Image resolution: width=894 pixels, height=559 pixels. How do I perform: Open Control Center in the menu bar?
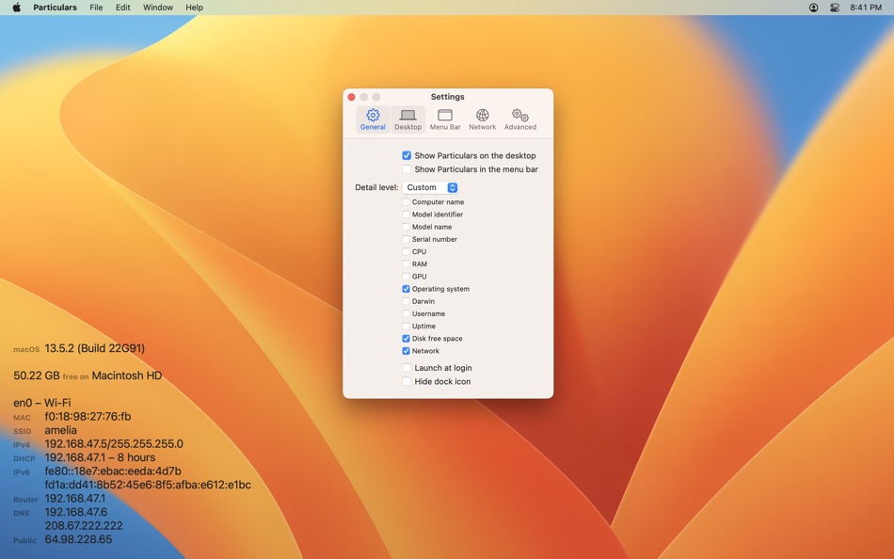835,8
